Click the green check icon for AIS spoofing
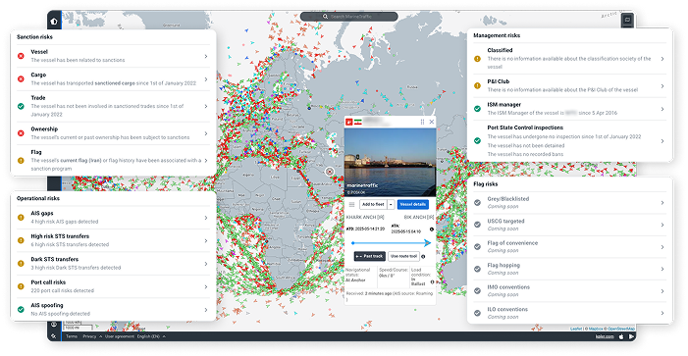The width and height of the screenshot is (688, 356). click(21, 309)
